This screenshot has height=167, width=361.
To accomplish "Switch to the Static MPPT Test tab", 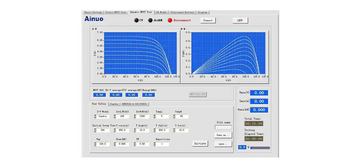I will [x=116, y=12].
